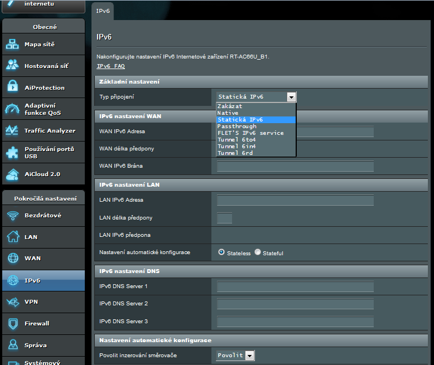
Task: Open Bezdrátové wireless settings icon
Action: [x=13, y=216]
